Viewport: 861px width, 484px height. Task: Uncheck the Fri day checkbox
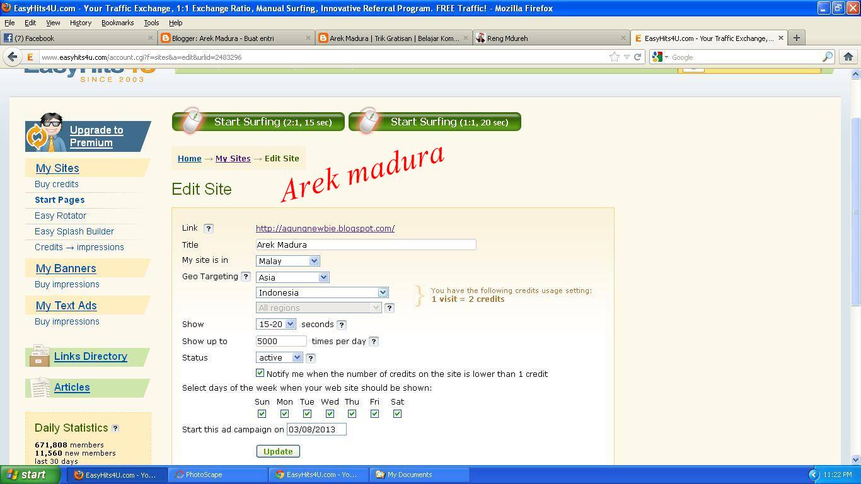pyautogui.click(x=375, y=414)
